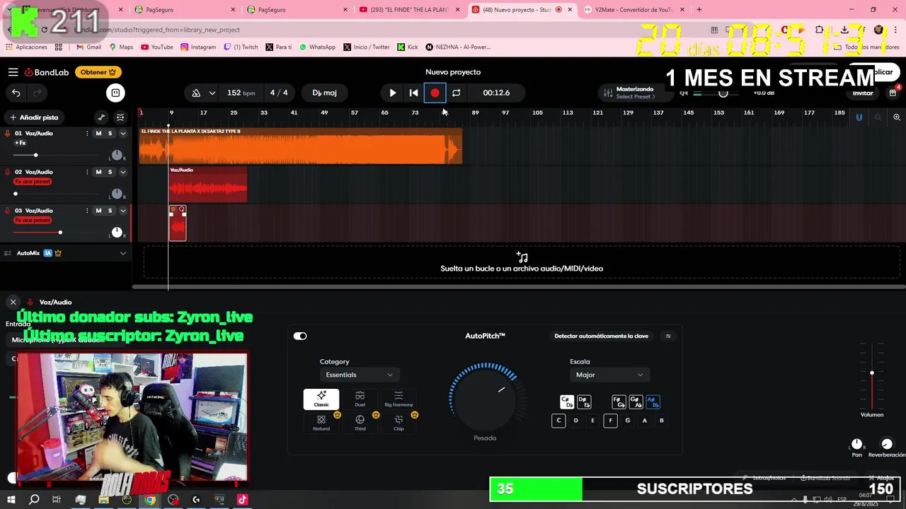Expand track 01 options chevron
The width and height of the screenshot is (906, 509).
point(122,134)
